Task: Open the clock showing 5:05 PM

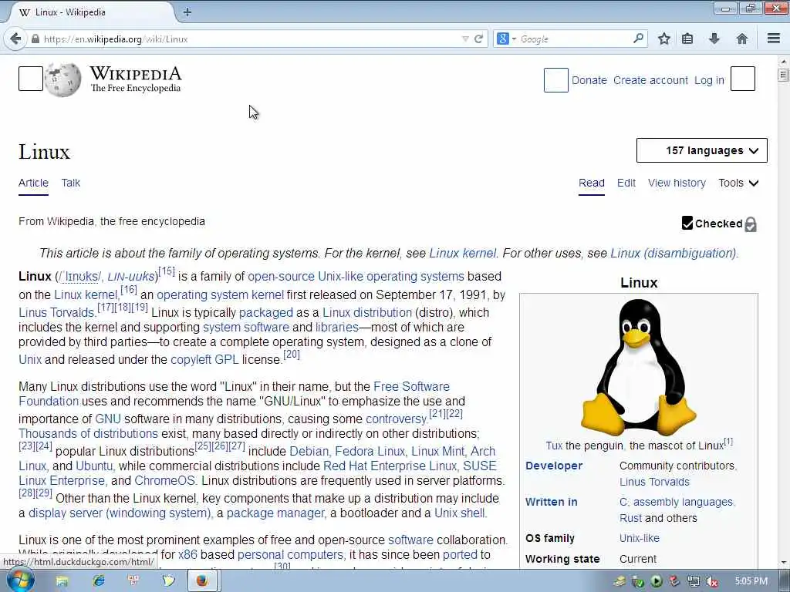Action: coord(751,581)
